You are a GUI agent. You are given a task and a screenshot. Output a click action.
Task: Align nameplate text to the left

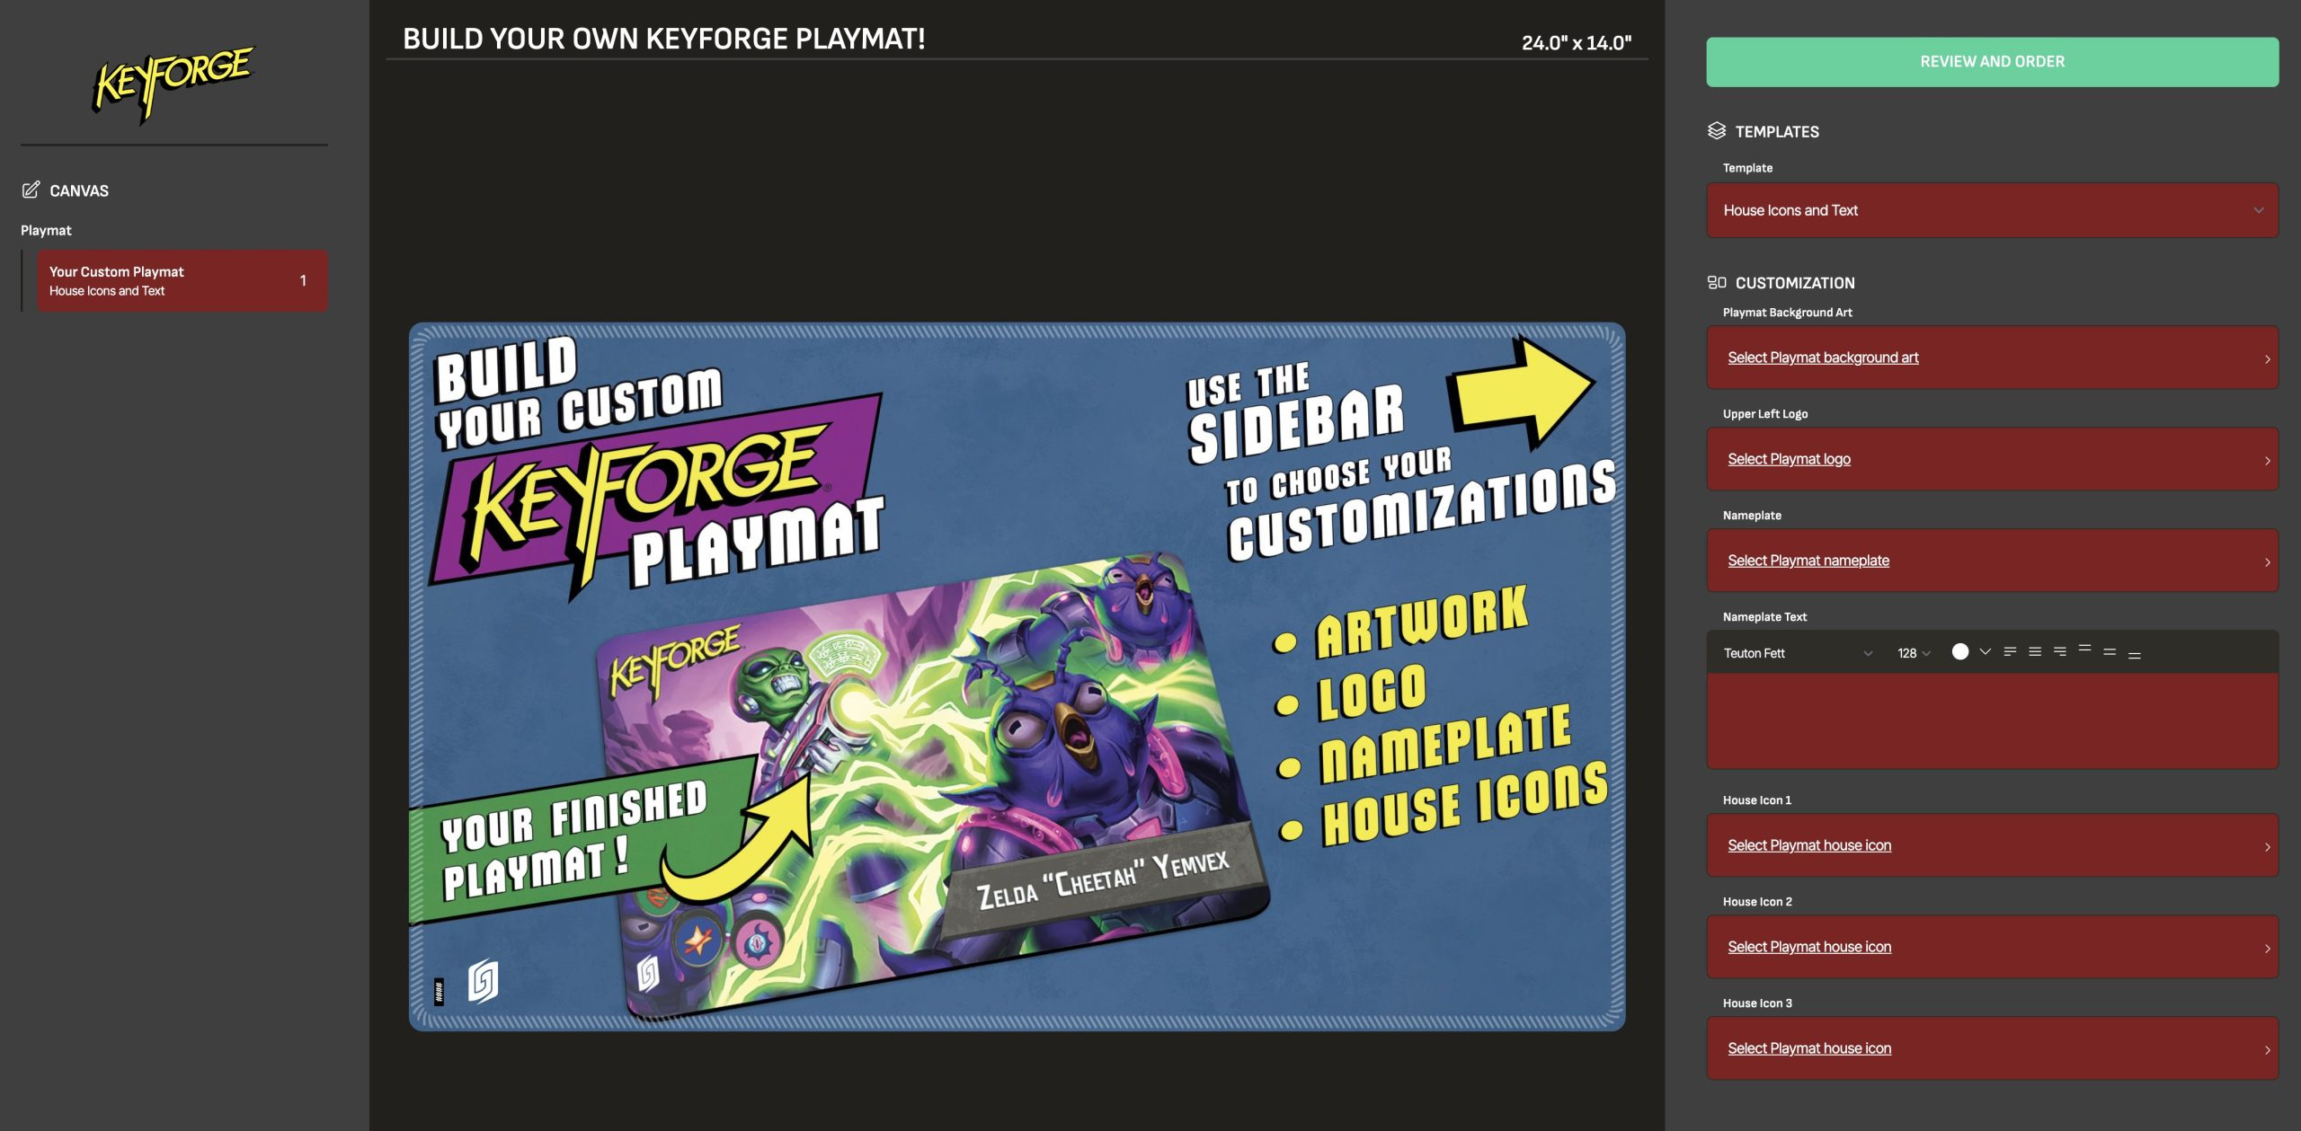tap(2010, 652)
